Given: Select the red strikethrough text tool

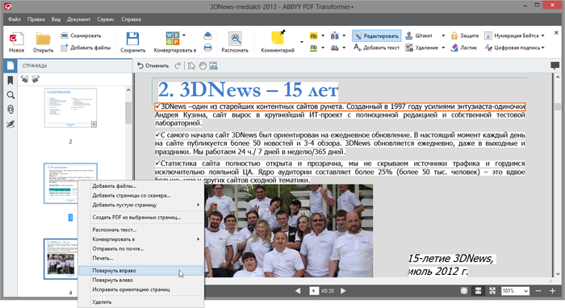Looking at the screenshot, I should (335, 48).
